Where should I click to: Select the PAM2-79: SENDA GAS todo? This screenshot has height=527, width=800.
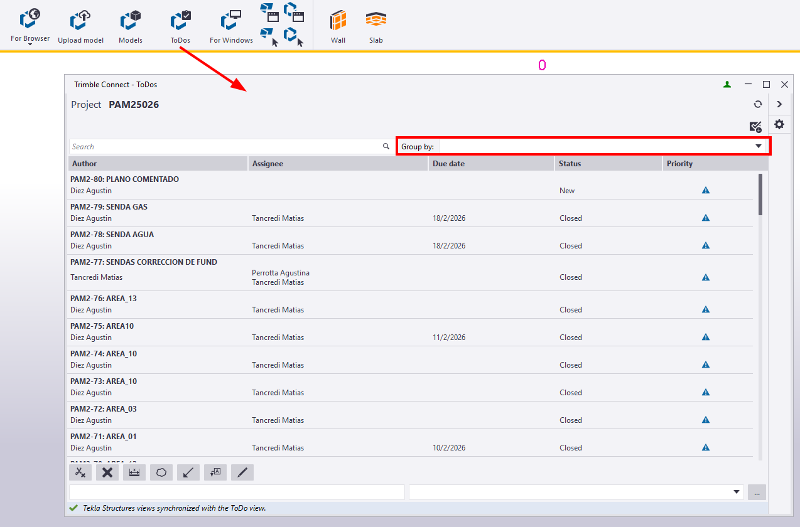109,207
